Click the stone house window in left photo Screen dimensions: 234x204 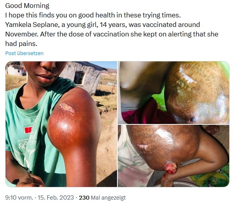tap(79, 78)
